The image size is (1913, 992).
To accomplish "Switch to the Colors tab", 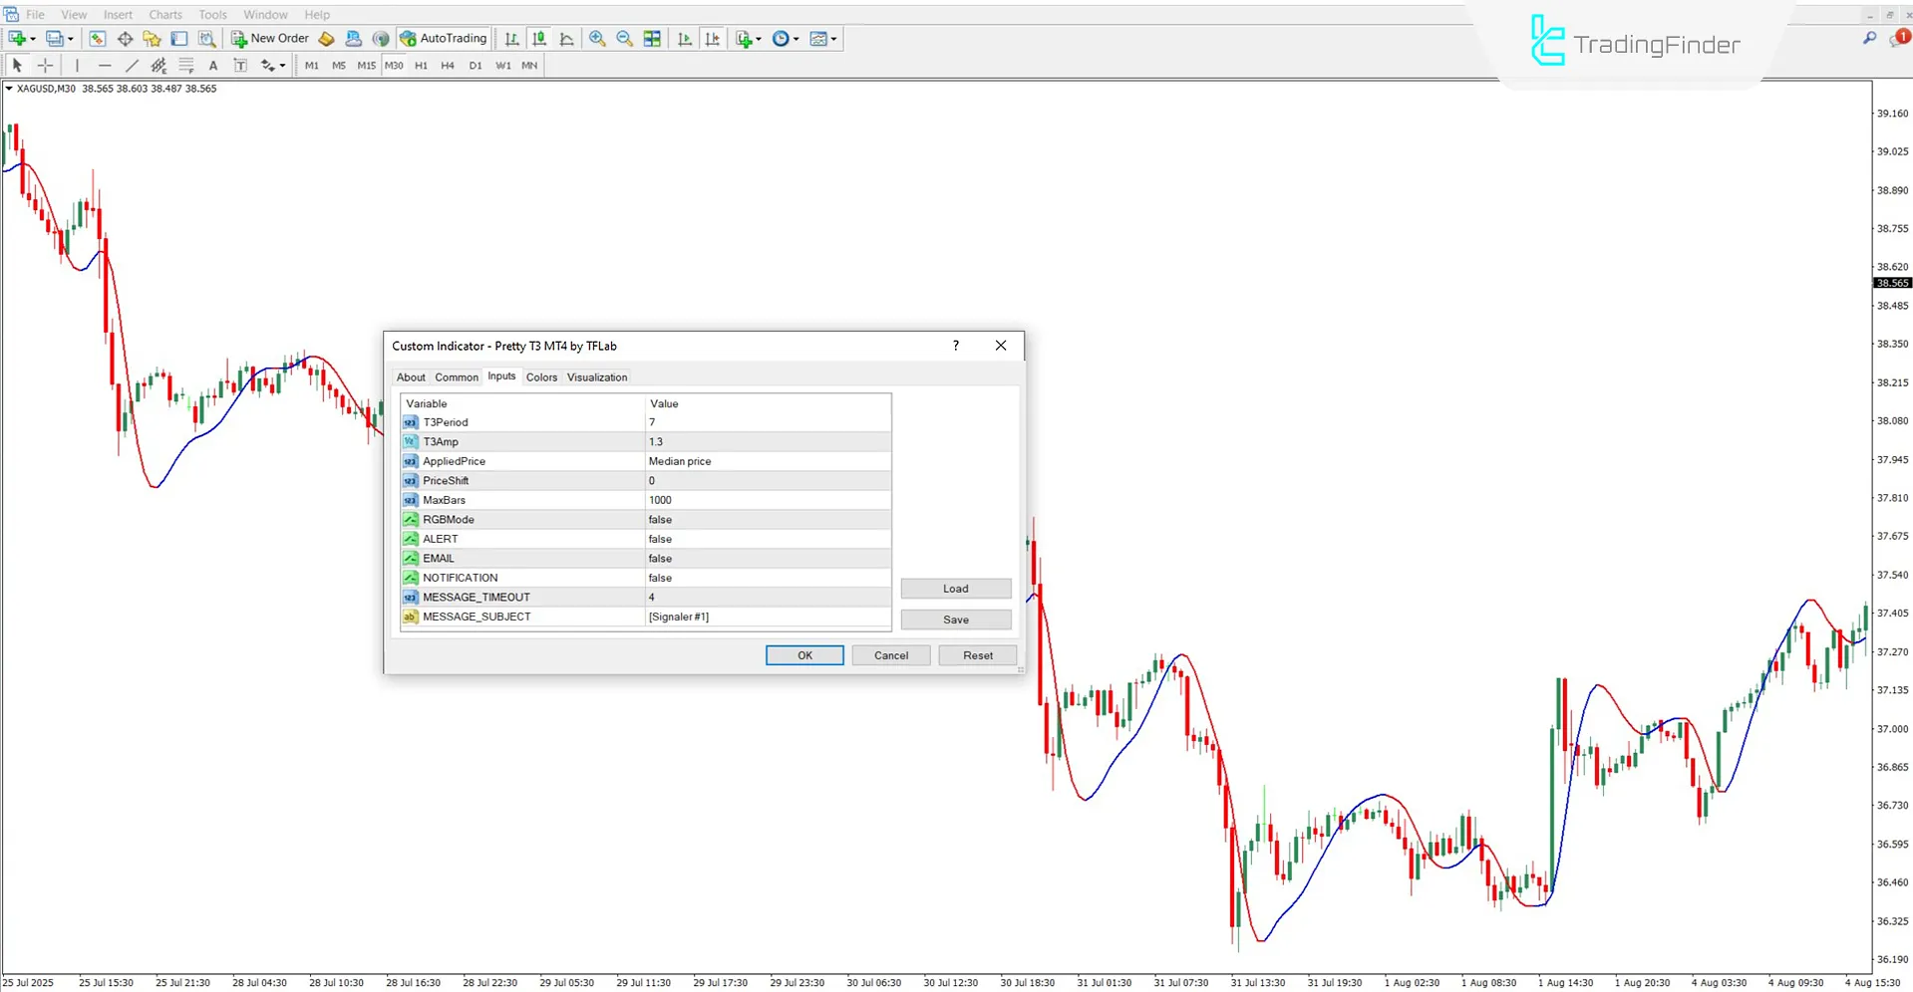I will click(x=541, y=377).
